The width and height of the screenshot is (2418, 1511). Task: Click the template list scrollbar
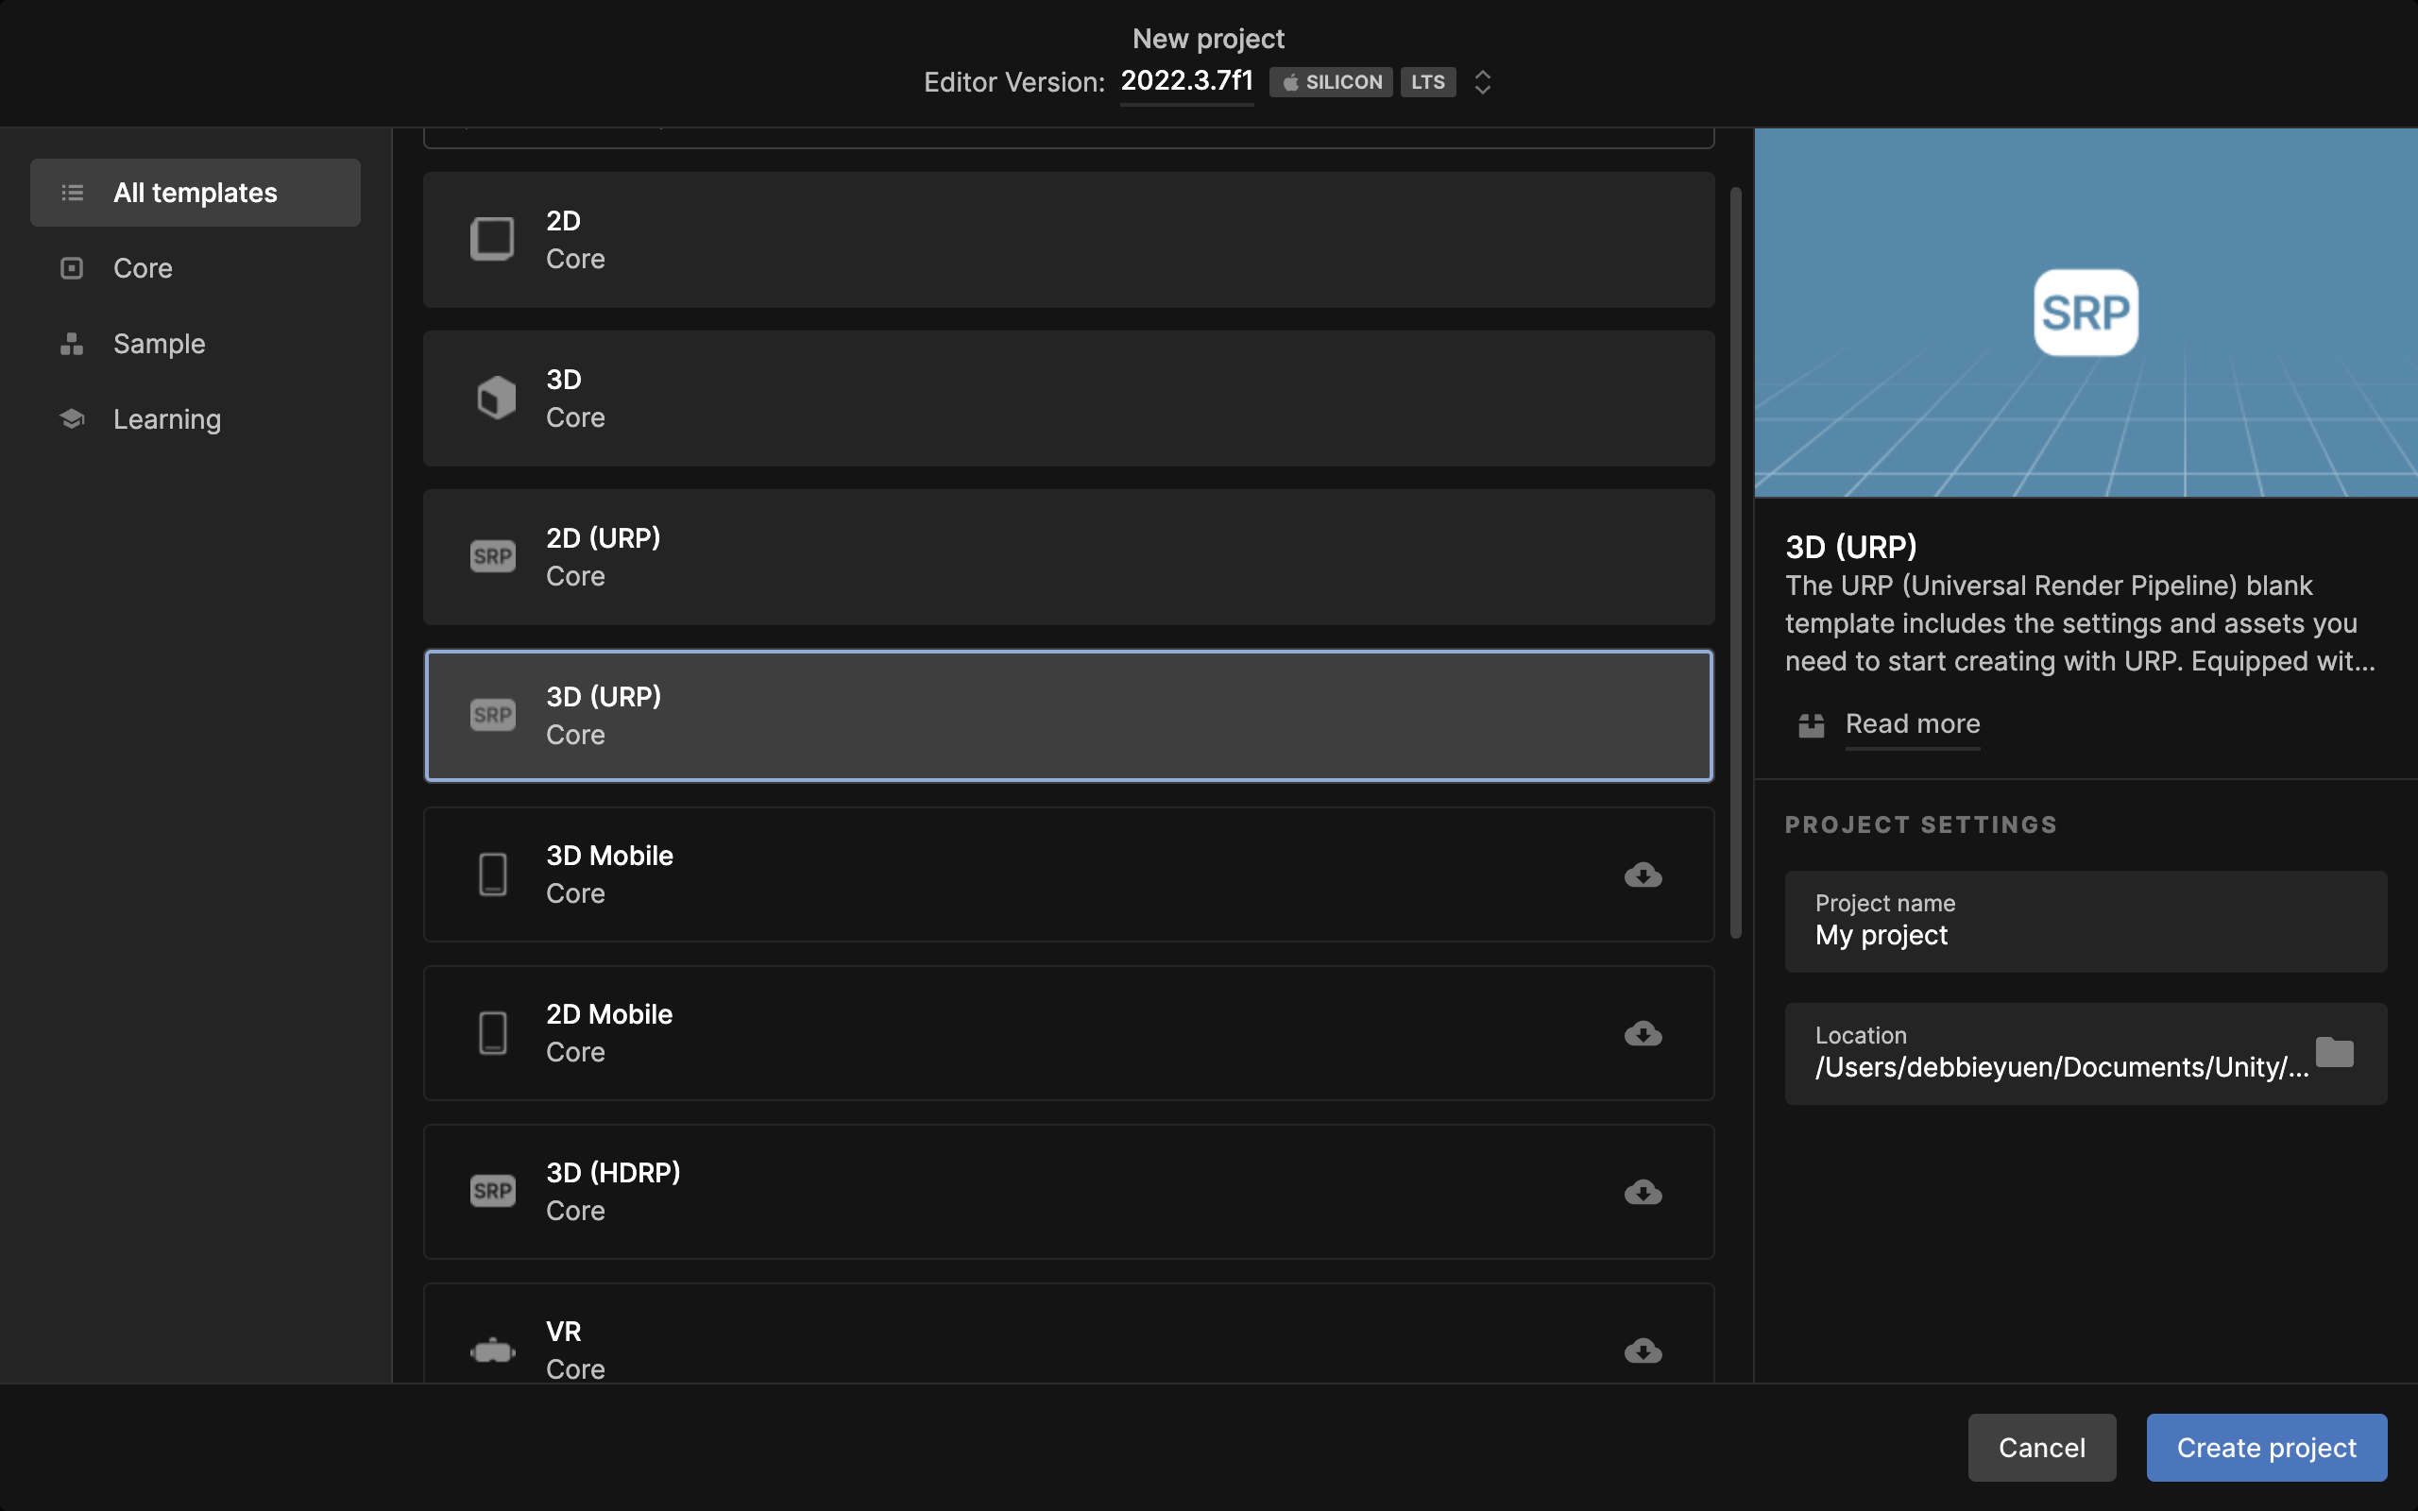click(1735, 563)
